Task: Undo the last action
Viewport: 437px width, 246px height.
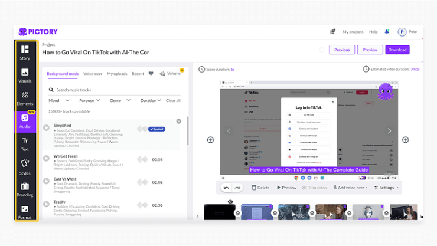Action: pyautogui.click(x=226, y=188)
